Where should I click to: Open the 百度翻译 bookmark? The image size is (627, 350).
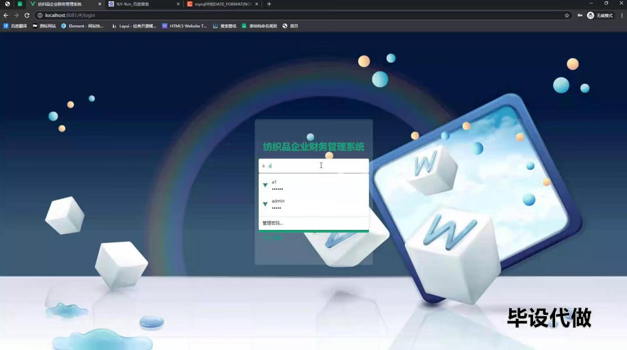(15, 26)
